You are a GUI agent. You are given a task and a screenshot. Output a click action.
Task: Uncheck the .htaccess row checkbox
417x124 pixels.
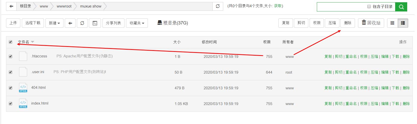tap(11, 56)
